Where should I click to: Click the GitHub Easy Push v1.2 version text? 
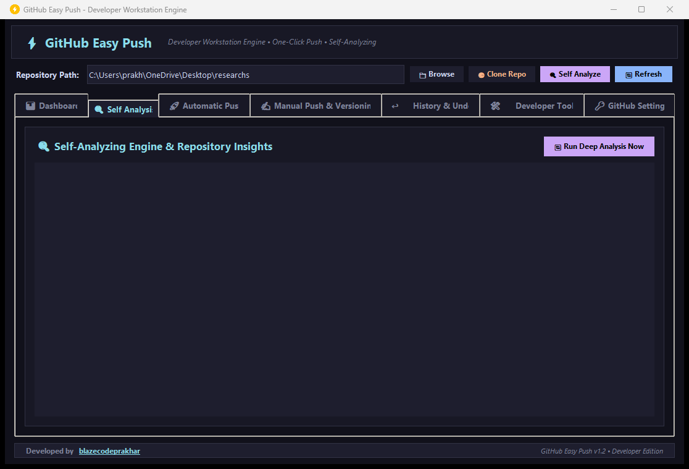[x=602, y=452]
